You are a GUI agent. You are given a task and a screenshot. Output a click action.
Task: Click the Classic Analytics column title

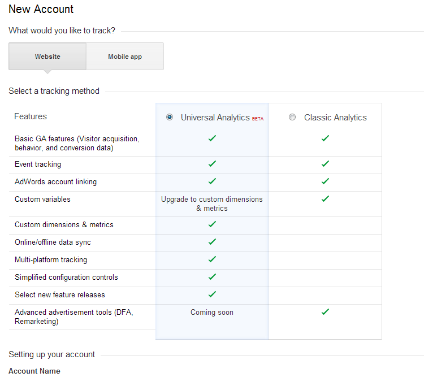pyautogui.click(x=335, y=118)
